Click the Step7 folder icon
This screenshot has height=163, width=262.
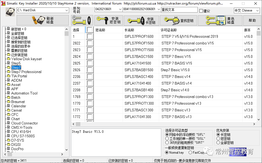(9, 67)
